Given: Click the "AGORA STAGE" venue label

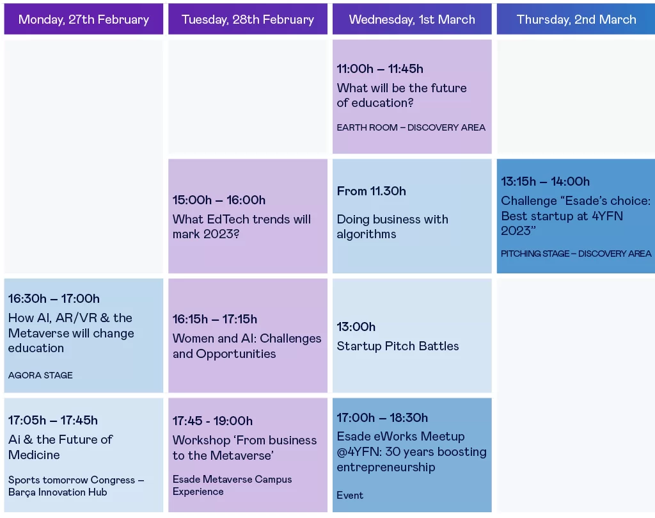Looking at the screenshot, I should [40, 375].
